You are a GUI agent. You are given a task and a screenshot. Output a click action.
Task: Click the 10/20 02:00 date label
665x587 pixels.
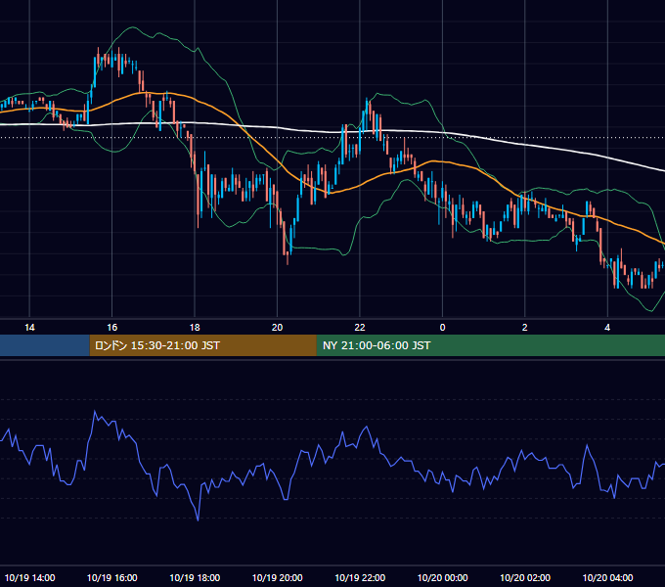525,577
